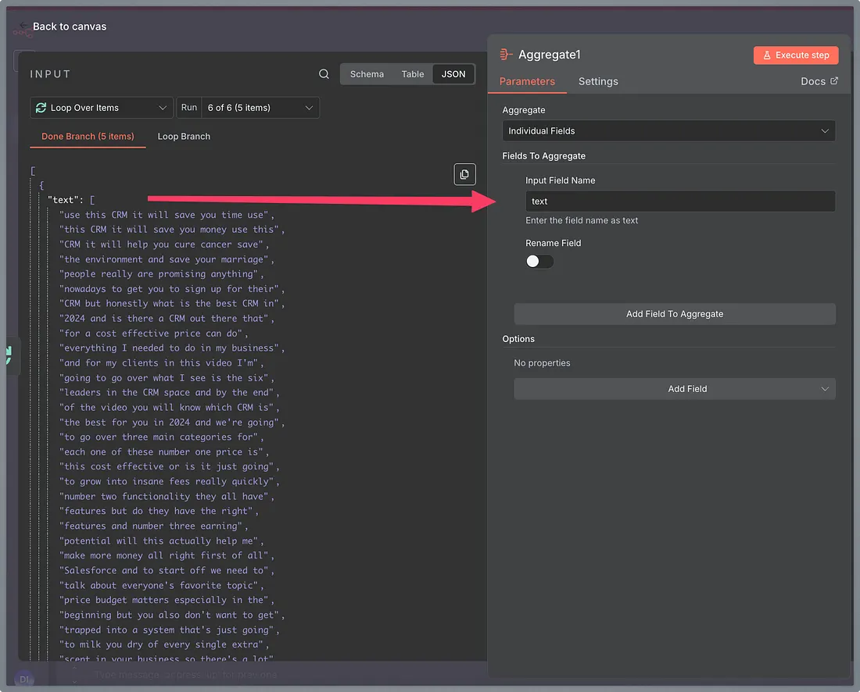Click the flask icon on Execute step
Viewport: 860px width, 692px height.
point(766,55)
